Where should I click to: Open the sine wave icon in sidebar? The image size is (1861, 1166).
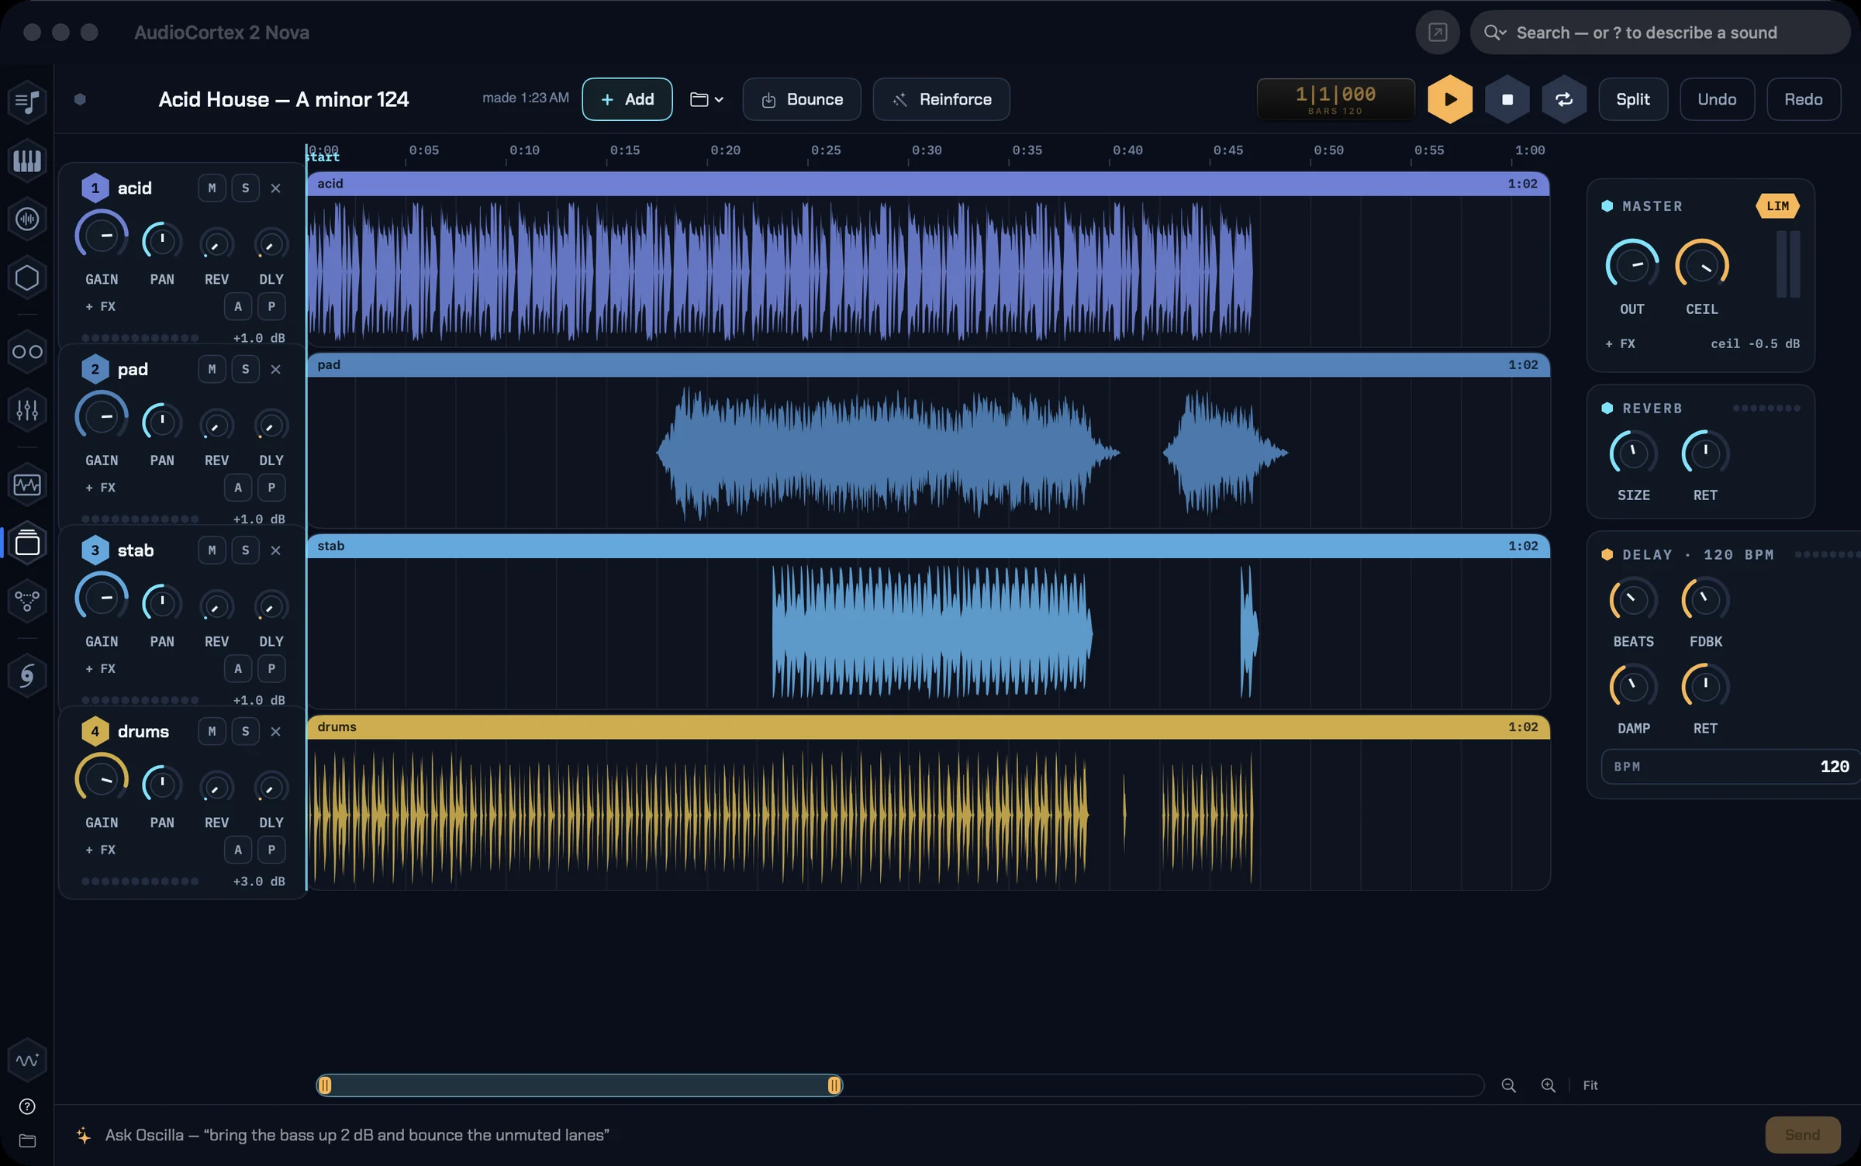pos(27,1060)
